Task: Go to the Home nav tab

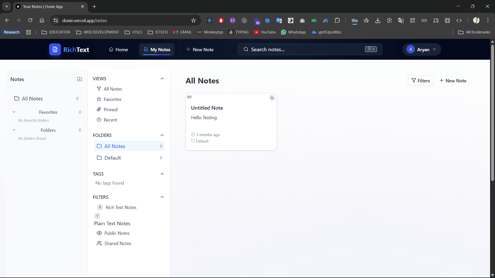Action: [118, 49]
